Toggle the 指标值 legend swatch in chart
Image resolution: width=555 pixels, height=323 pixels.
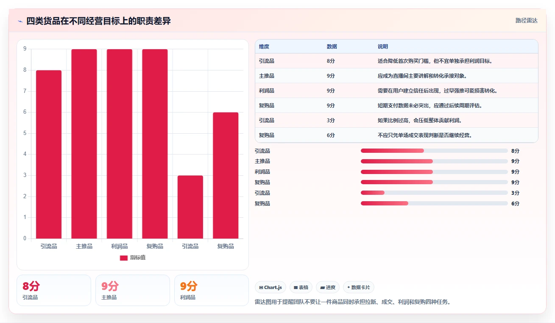coord(124,258)
